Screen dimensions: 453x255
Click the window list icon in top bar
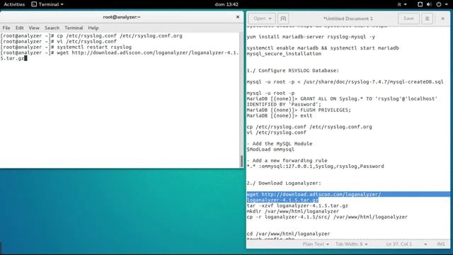[420, 4]
